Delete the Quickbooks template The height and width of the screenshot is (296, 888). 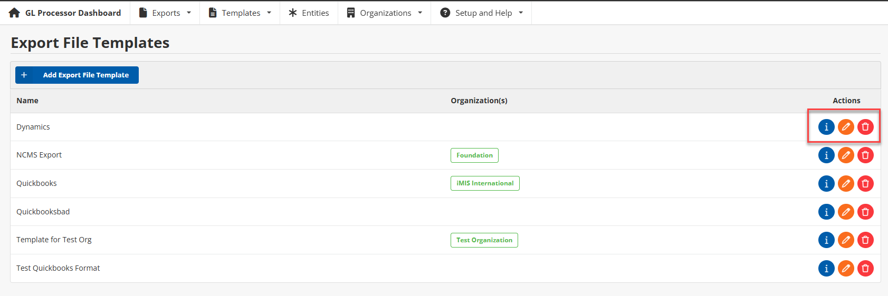[865, 184]
